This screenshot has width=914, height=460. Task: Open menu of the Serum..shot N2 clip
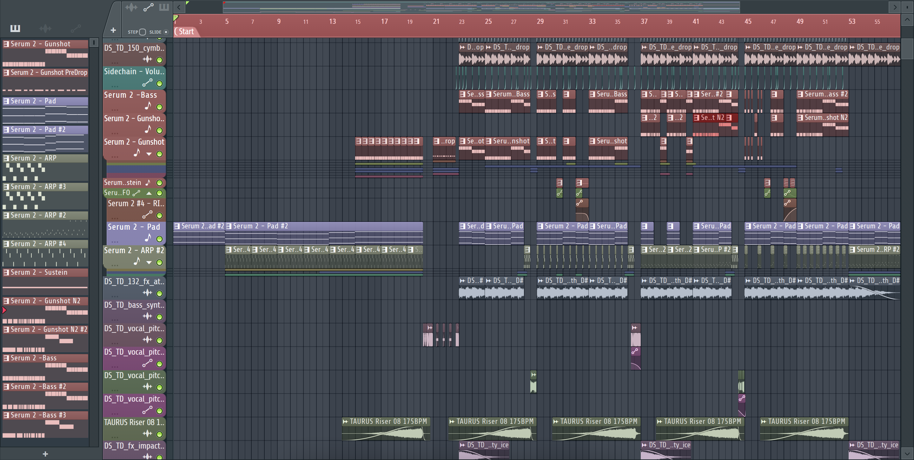[800, 118]
